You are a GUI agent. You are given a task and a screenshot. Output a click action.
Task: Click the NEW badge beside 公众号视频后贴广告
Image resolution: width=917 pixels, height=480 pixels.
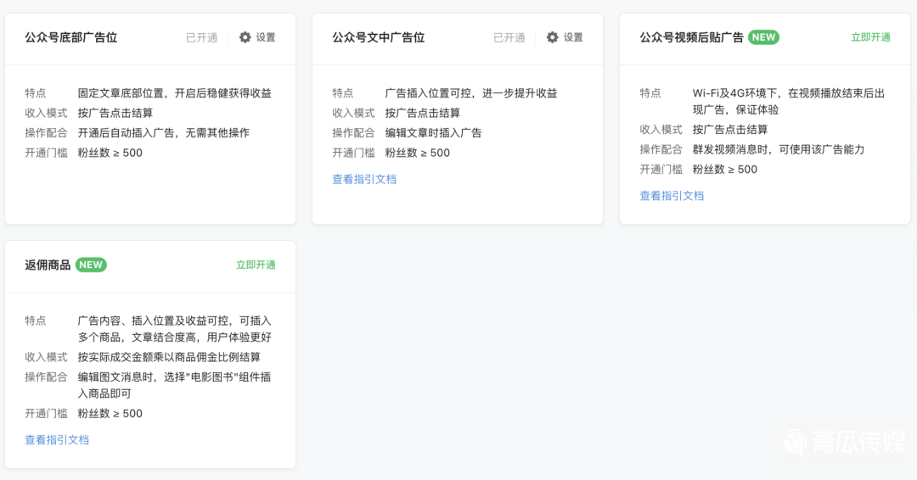pyautogui.click(x=764, y=37)
